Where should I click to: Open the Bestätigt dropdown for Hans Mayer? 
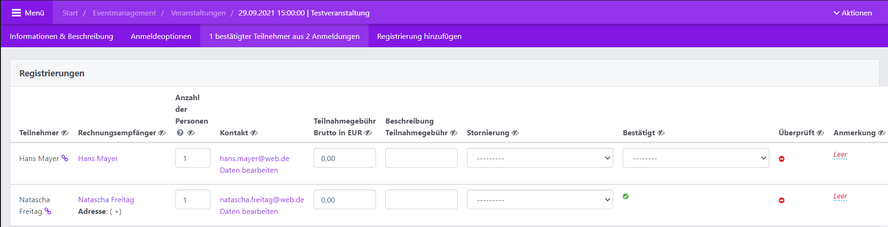coord(696,158)
